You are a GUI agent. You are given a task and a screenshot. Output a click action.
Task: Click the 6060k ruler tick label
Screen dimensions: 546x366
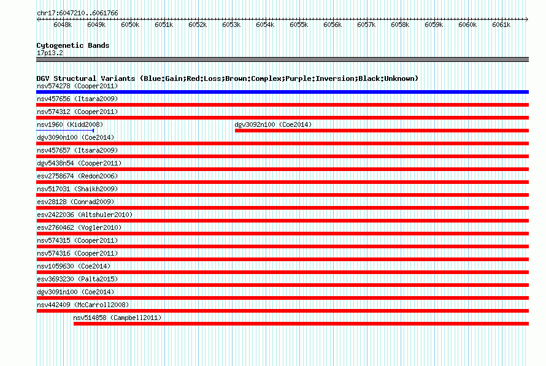[467, 25]
